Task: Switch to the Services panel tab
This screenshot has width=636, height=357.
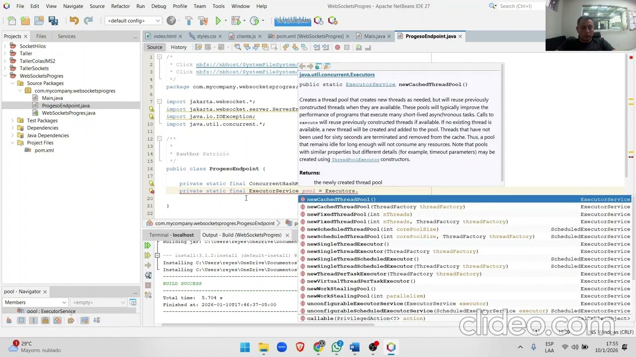Action: click(x=67, y=36)
